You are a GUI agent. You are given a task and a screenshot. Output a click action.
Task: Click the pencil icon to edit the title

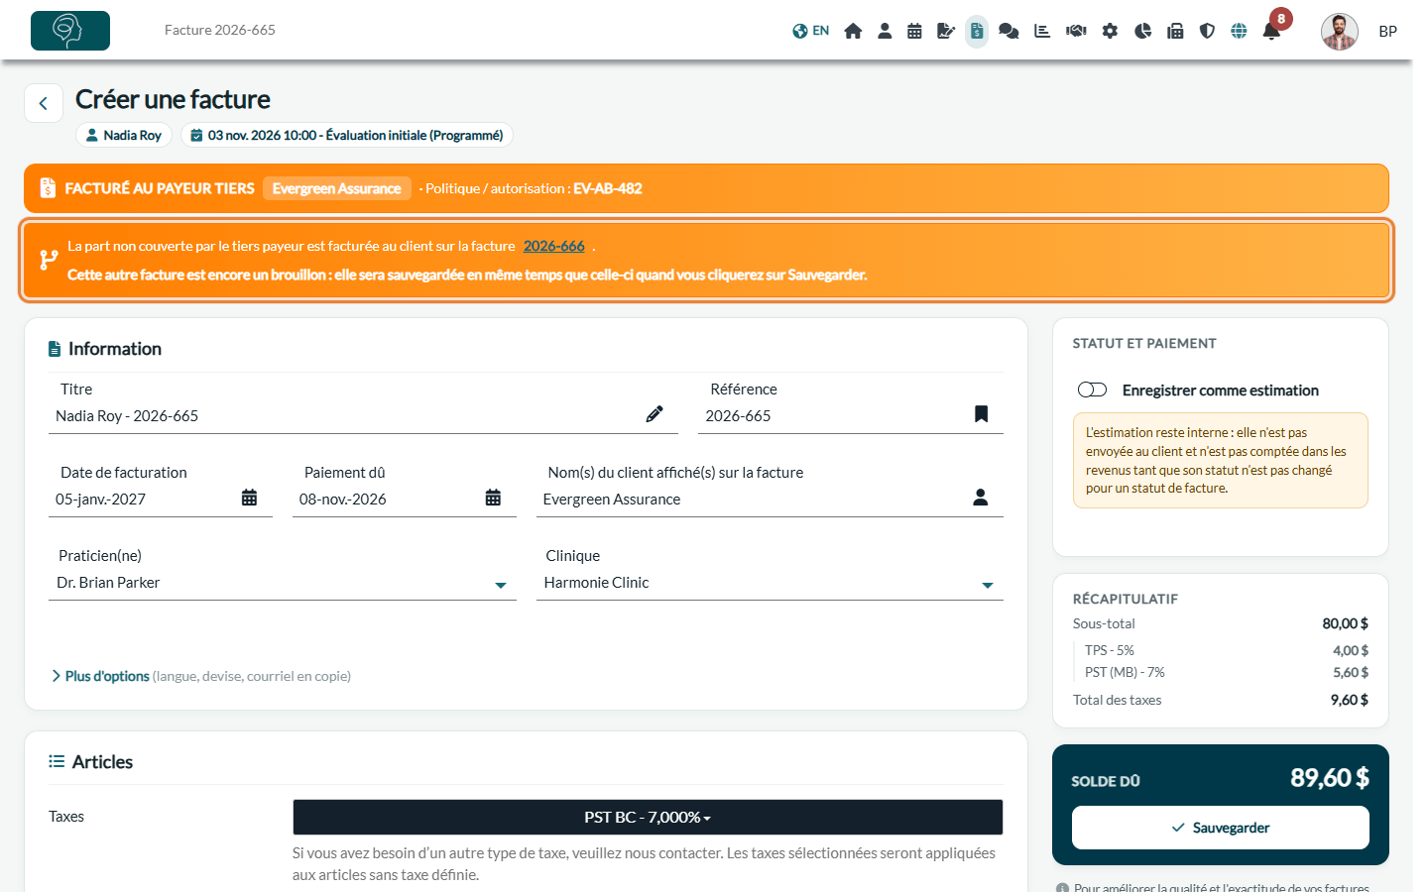point(654,414)
